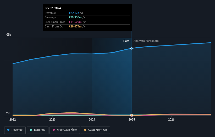Click the €11.529m free cash flow value
This screenshot has width=215, height=137.
click(75, 22)
